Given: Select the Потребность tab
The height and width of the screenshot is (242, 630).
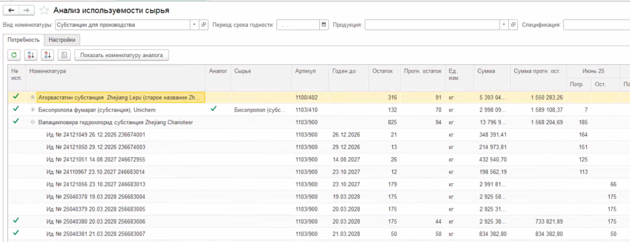Looking at the screenshot, I should coord(23,40).
